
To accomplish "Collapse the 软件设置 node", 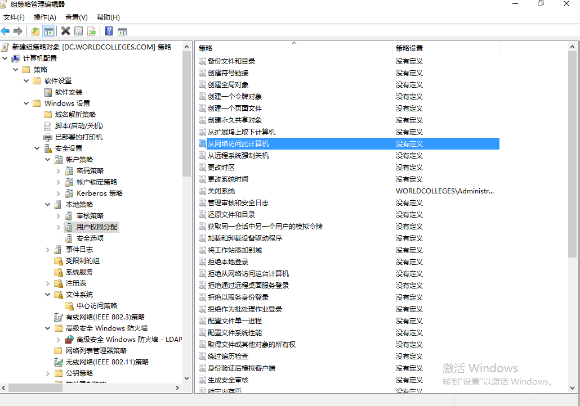I will coord(26,81).
